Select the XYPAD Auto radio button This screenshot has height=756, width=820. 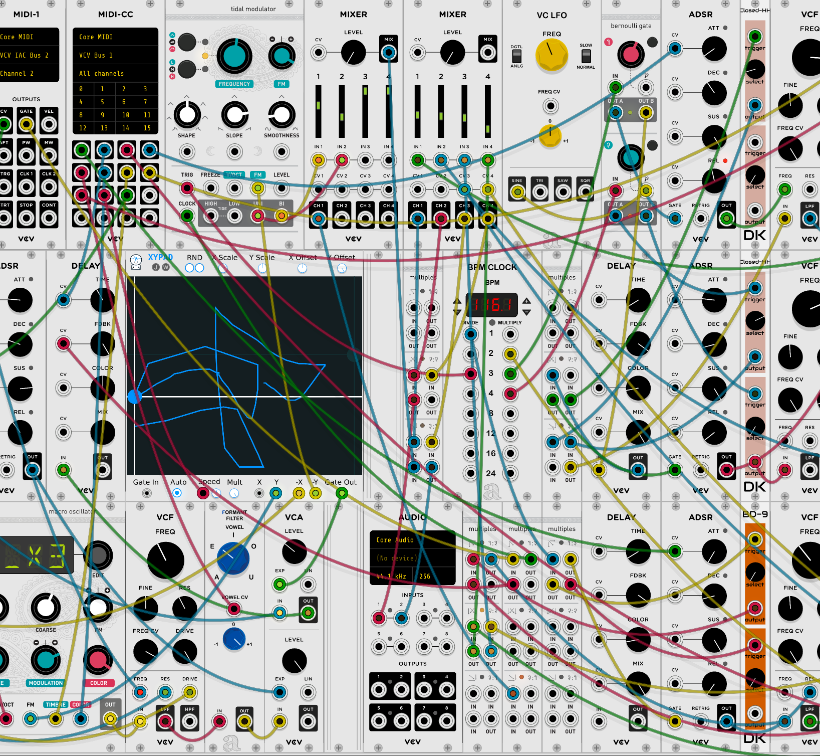[177, 493]
